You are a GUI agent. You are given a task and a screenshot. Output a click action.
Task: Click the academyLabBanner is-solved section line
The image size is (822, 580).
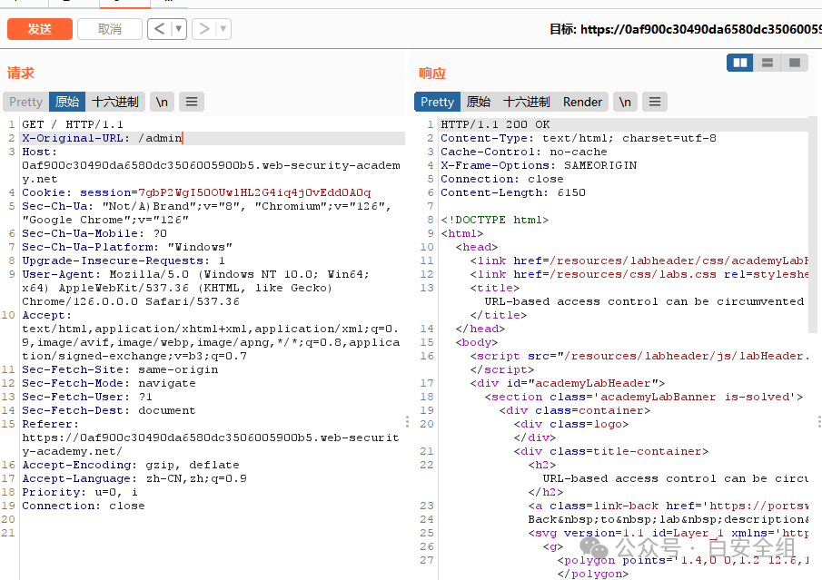[644, 398]
